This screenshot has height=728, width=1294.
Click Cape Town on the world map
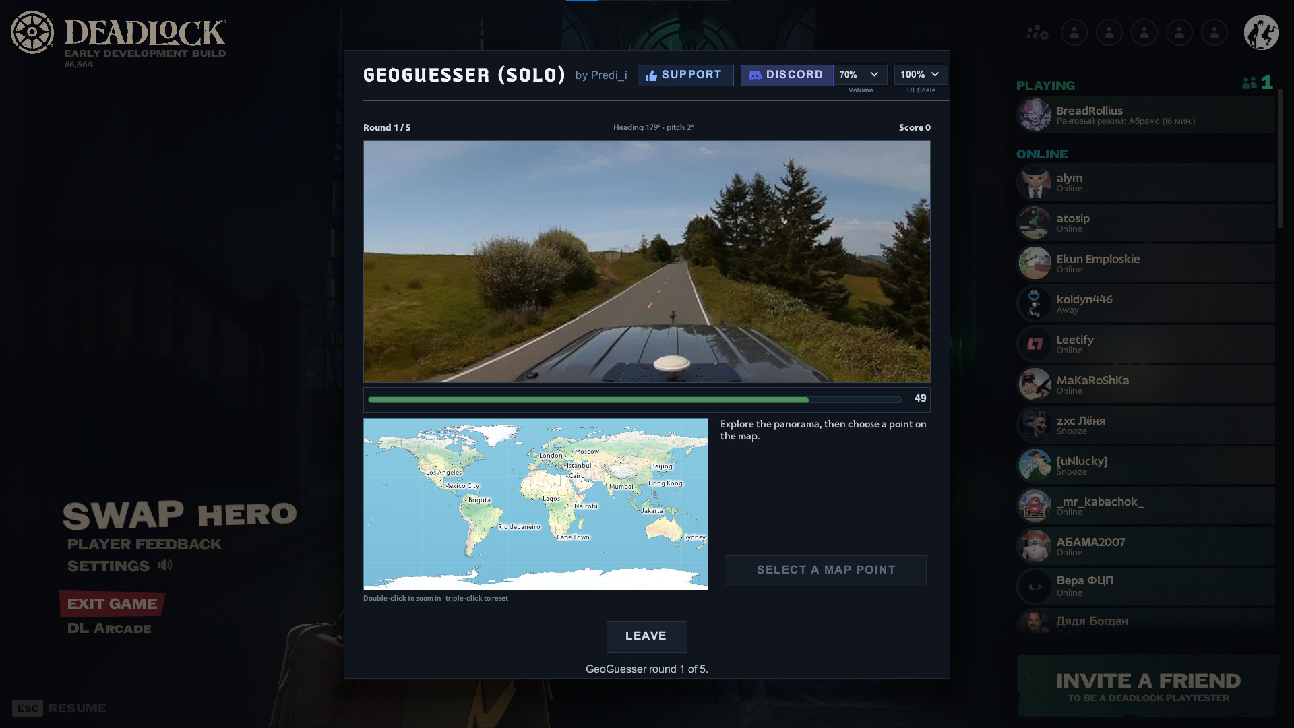[x=573, y=537]
